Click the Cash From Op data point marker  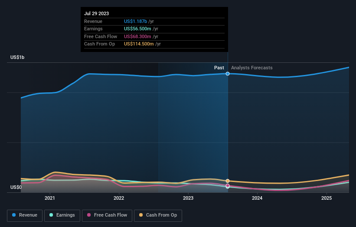(228, 181)
